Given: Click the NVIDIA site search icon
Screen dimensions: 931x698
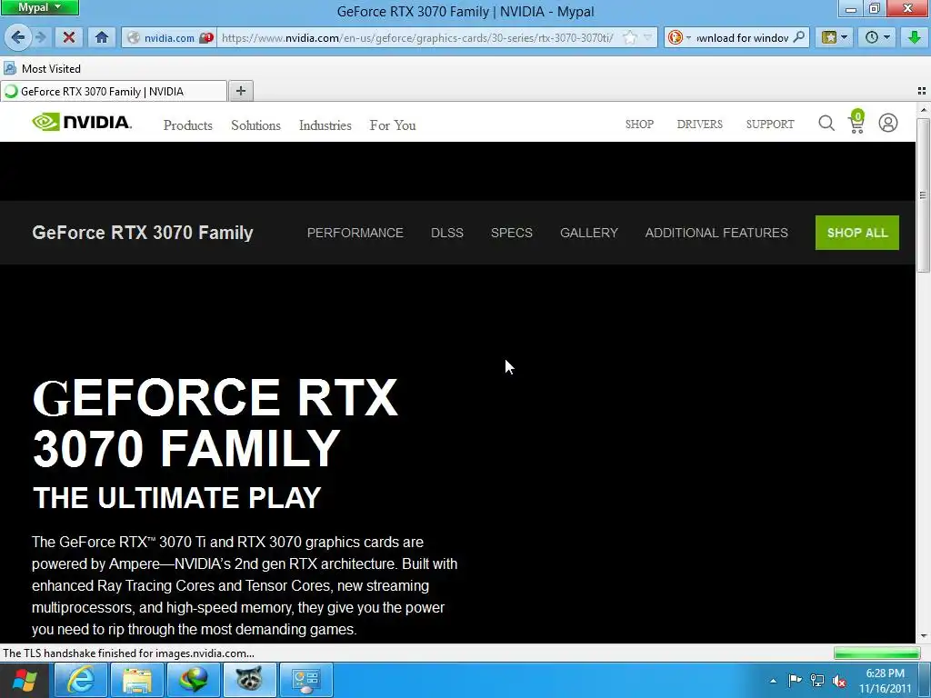Looking at the screenshot, I should 826,123.
